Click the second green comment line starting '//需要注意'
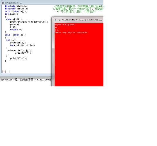The image size is (157, 146). (x=78, y=9)
